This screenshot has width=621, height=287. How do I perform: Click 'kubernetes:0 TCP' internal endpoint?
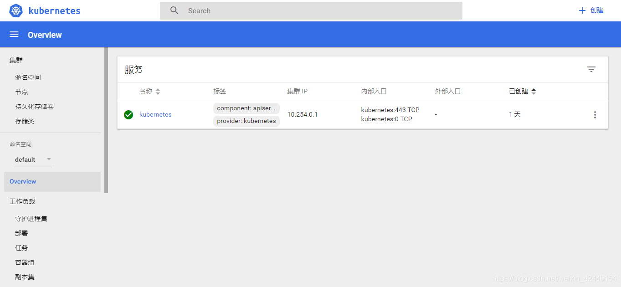(386, 119)
